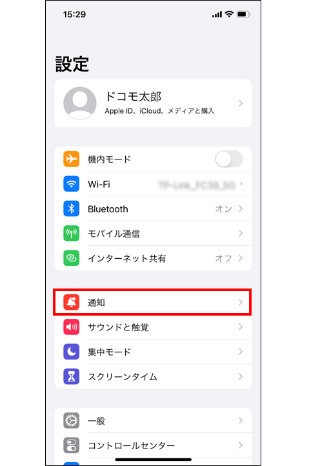Open ドコモ太郎 Apple ID profile
The height and width of the screenshot is (466, 320).
point(154,103)
